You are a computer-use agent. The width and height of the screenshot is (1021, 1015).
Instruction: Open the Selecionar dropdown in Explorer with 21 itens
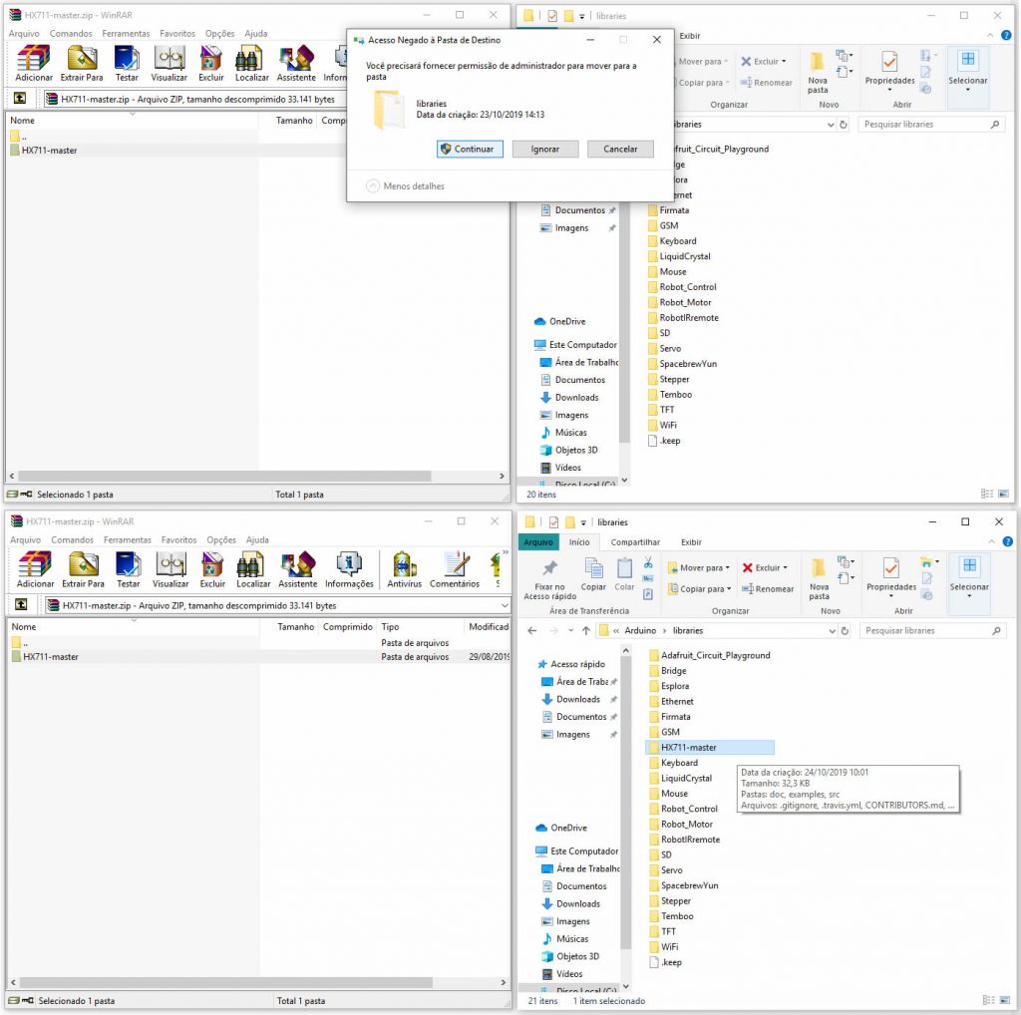click(x=969, y=575)
